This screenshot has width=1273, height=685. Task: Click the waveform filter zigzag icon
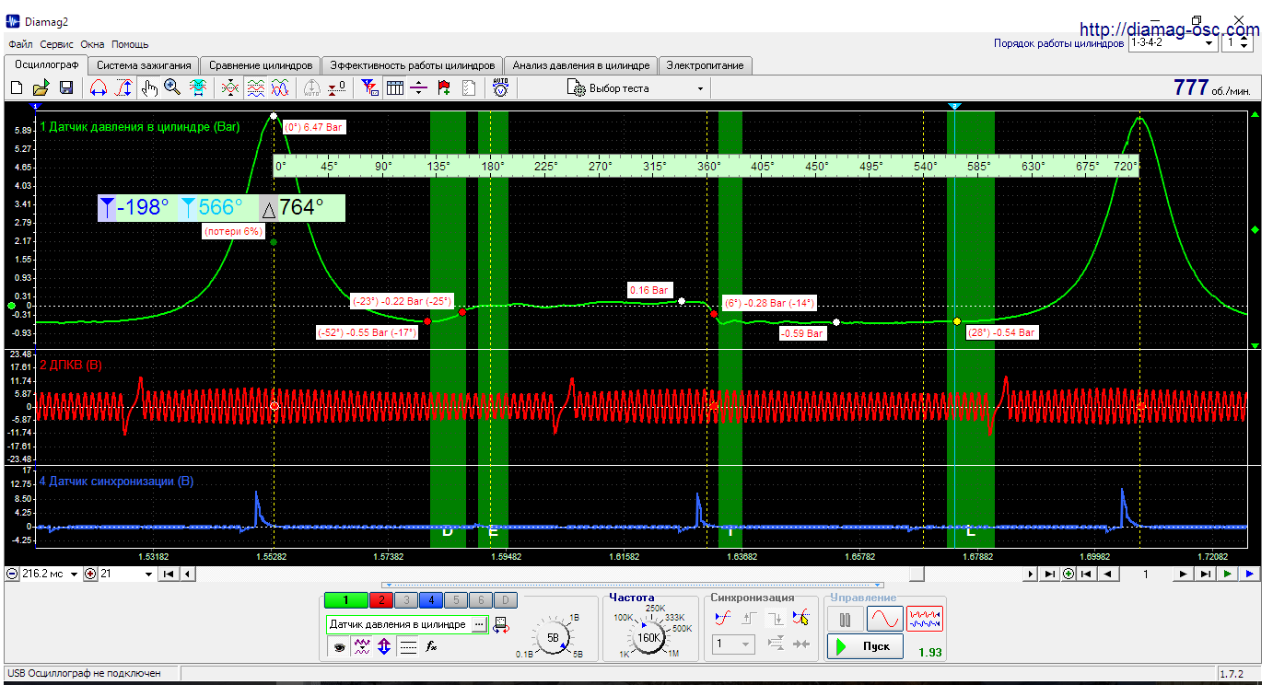coord(362,647)
